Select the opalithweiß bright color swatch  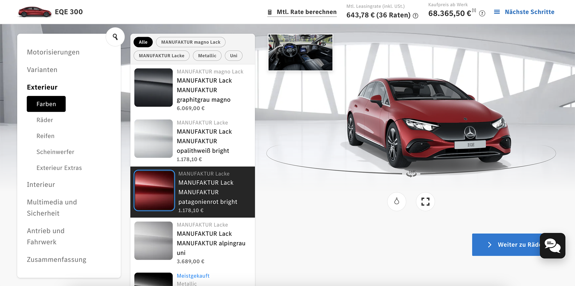pos(154,139)
